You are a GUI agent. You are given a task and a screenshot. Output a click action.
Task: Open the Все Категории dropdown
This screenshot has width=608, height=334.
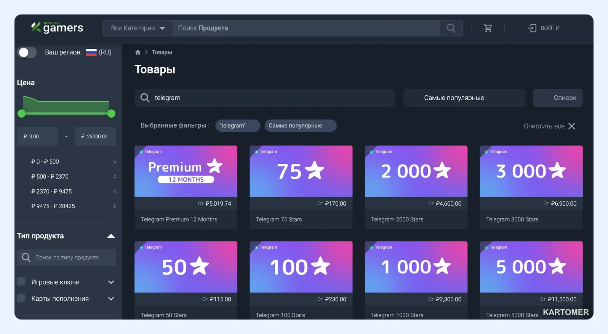point(138,28)
